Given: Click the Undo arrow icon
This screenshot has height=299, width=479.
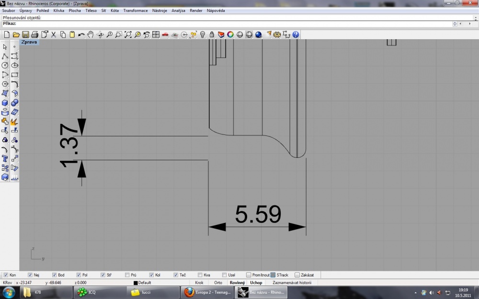Looking at the screenshot, I should coord(81,34).
